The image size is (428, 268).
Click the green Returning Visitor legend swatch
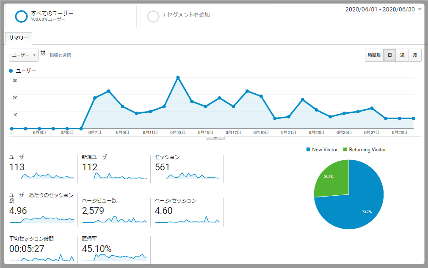(x=345, y=149)
